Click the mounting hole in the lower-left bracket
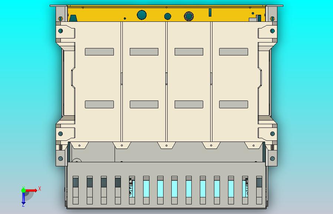 point(60,134)
